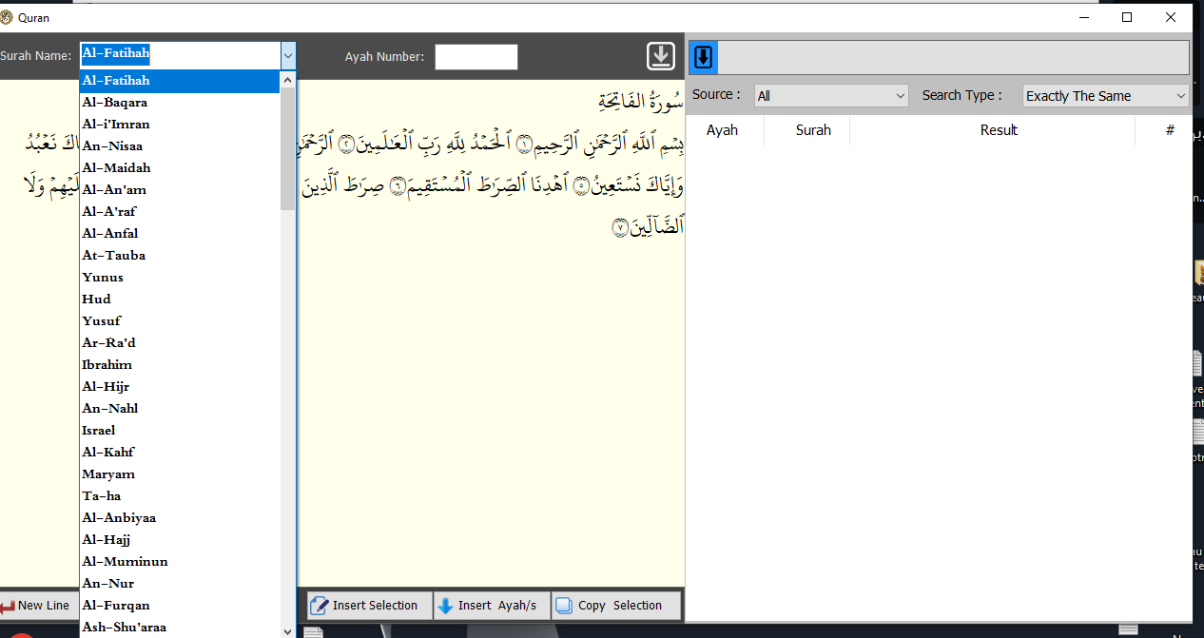Select Al-i'Imran in the surah list

[180, 125]
